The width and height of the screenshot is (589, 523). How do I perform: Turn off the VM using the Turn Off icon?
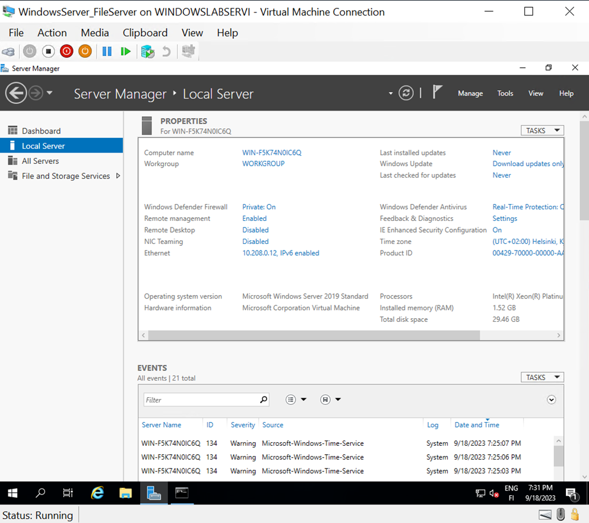click(48, 51)
